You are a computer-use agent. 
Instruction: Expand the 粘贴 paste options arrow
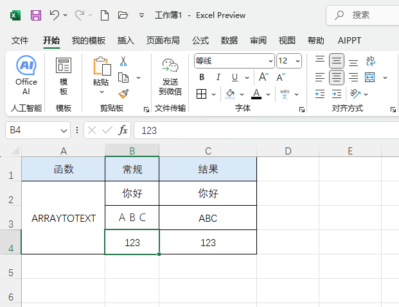(102, 92)
